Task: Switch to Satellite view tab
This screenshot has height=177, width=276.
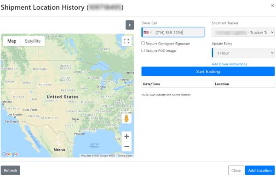Action: pyautogui.click(x=33, y=41)
